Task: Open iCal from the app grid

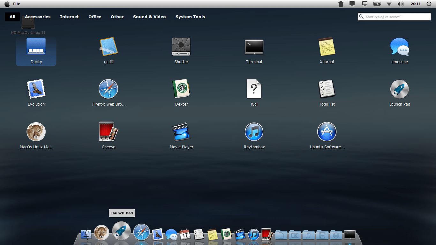Action: pyautogui.click(x=254, y=93)
